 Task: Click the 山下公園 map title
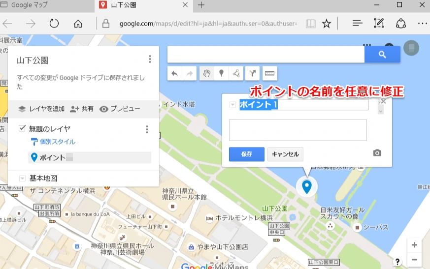pos(33,60)
